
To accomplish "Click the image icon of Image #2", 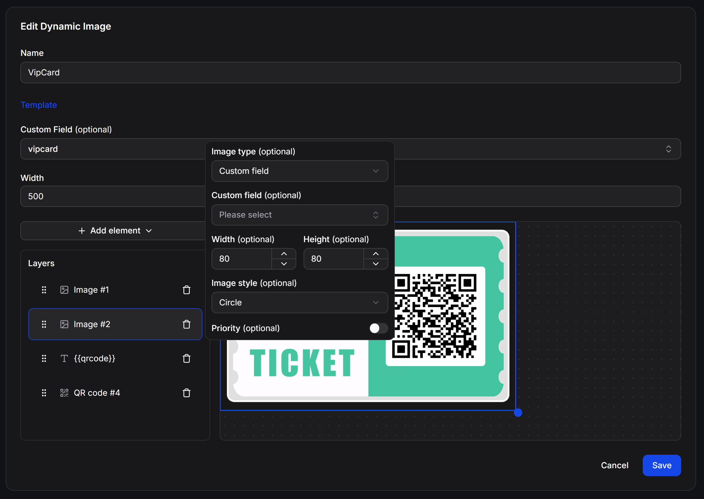I will (x=64, y=324).
